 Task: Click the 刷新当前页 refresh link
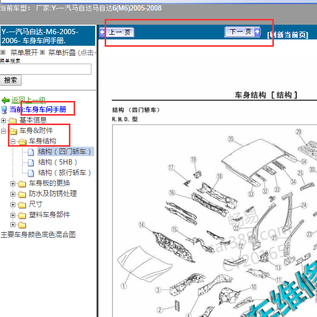288,35
